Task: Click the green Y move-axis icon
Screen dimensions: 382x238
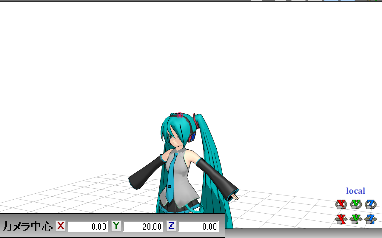Action: (x=355, y=219)
